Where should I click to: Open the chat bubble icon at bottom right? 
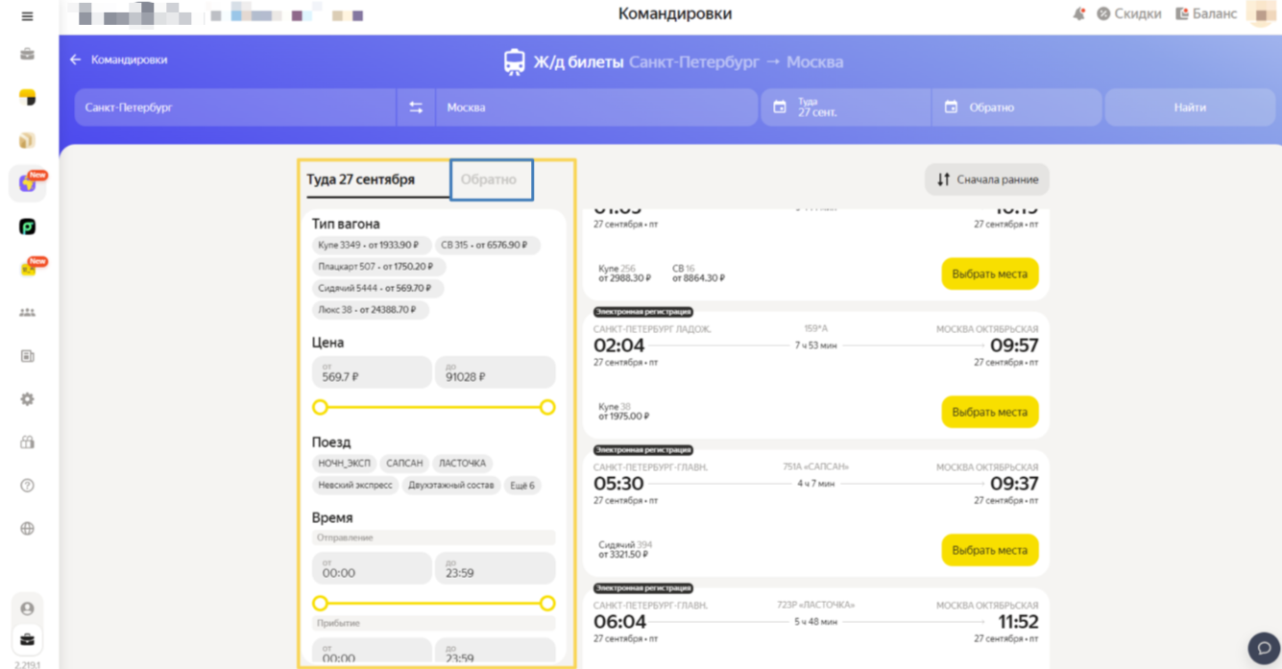click(x=1264, y=648)
